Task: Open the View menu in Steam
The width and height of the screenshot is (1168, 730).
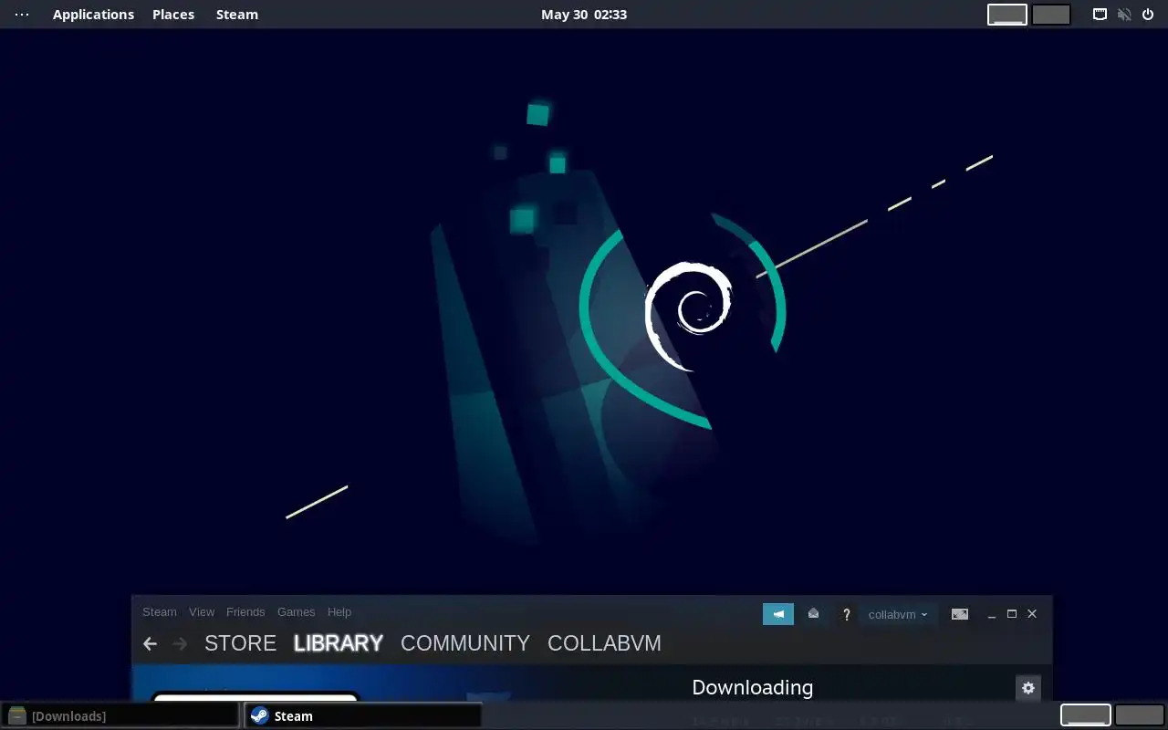Action: (x=202, y=612)
